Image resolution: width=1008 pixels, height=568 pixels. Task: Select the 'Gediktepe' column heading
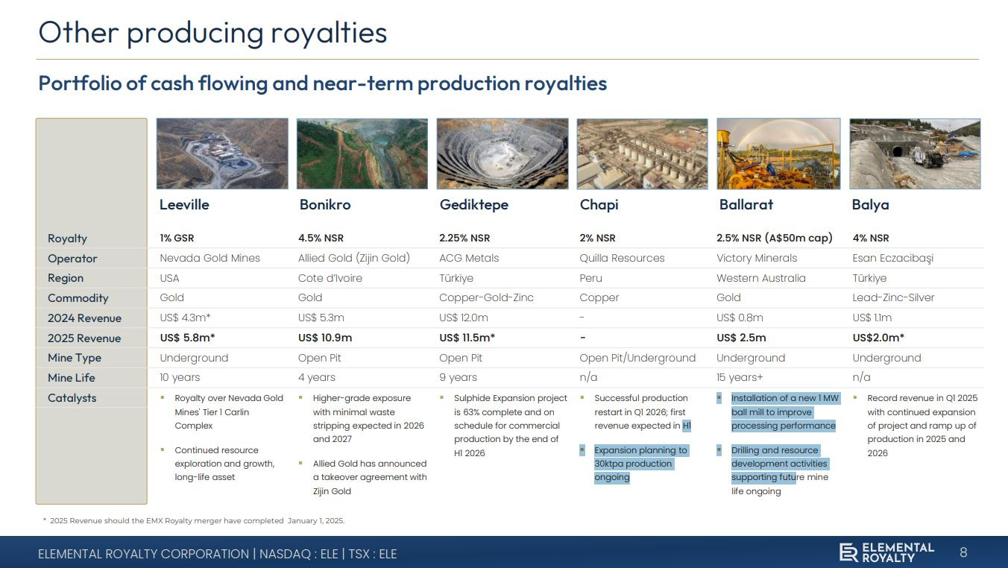[x=474, y=204]
